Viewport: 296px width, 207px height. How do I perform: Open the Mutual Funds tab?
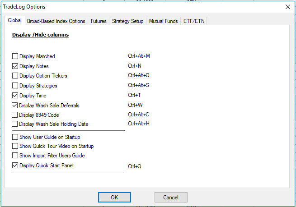coord(163,21)
